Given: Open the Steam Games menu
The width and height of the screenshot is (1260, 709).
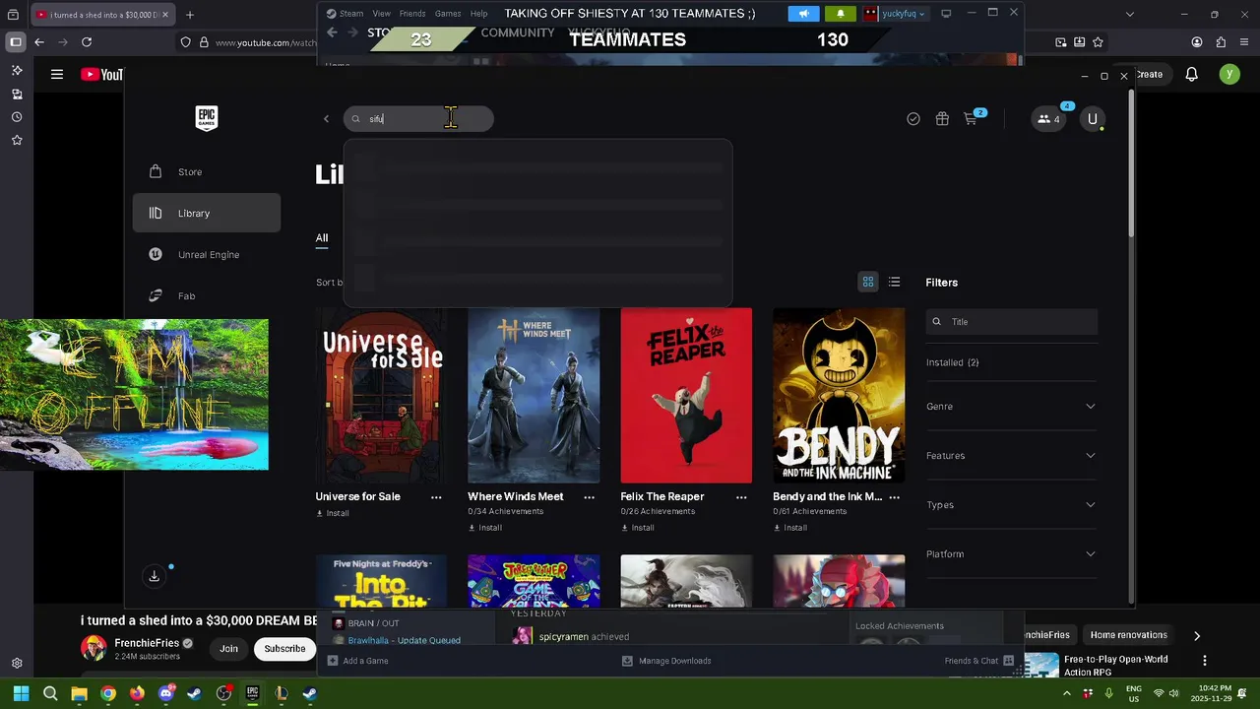Looking at the screenshot, I should click(x=448, y=14).
